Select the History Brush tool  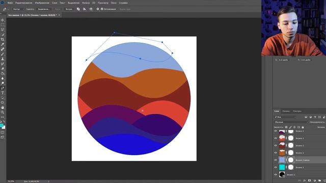click(x=3, y=64)
